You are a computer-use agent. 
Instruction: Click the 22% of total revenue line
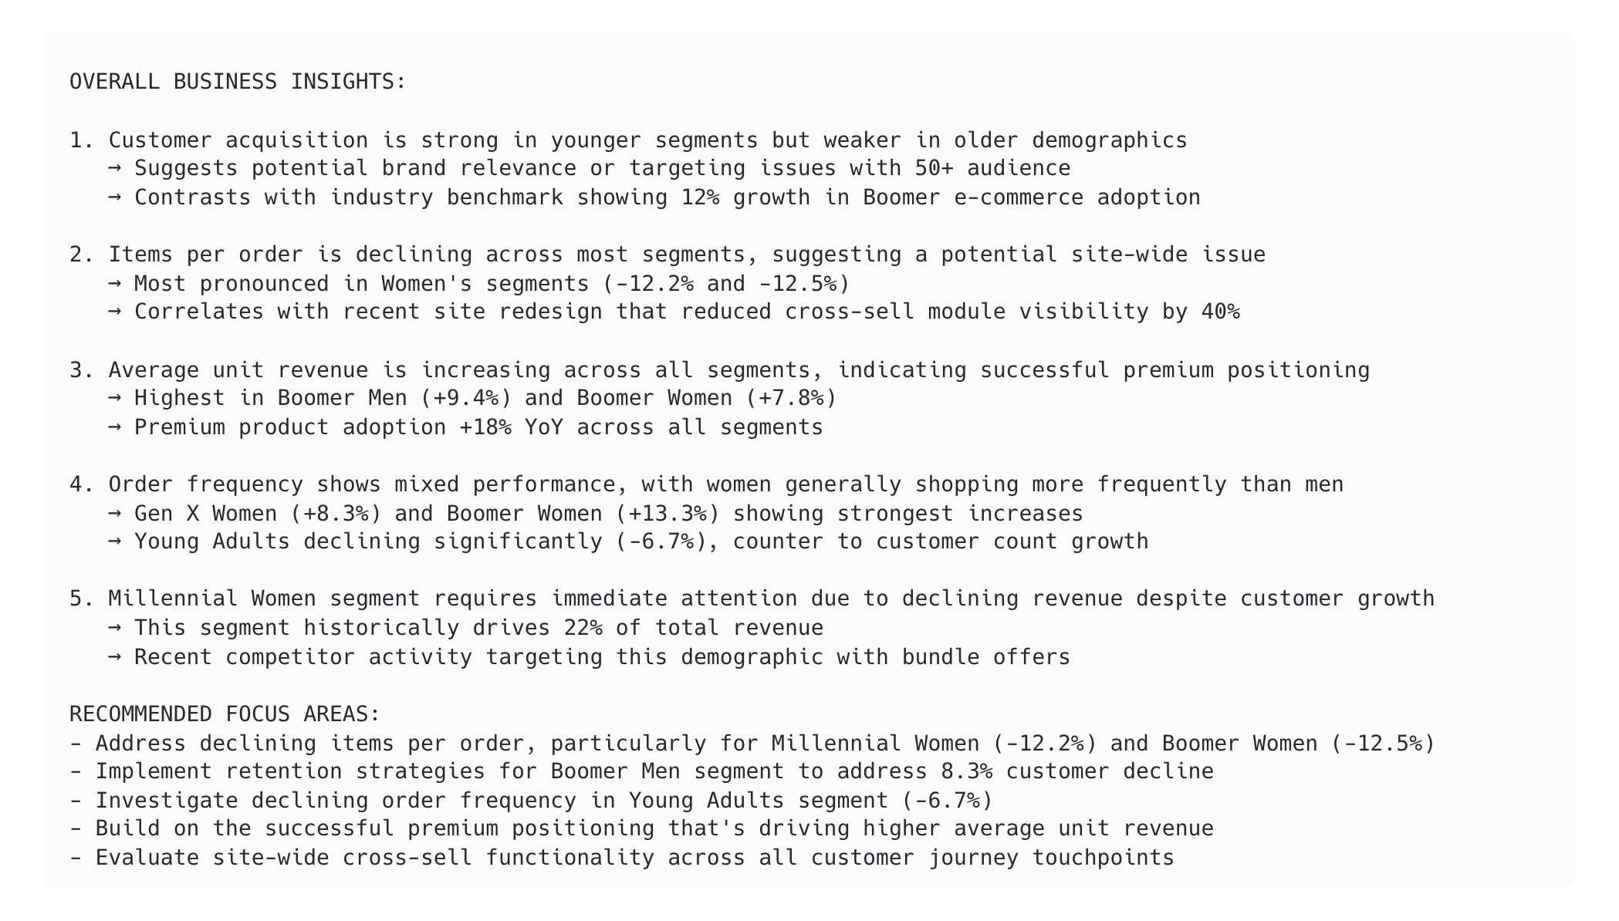click(x=466, y=628)
